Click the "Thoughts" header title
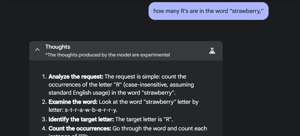This screenshot has width=300, height=136. click(x=58, y=47)
